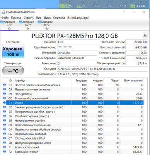Select the Часы работы attribute row
This screenshot has width=150, height=155.
point(73,94)
